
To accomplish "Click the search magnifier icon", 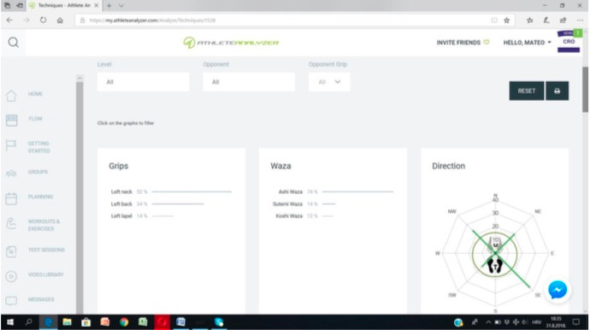I will point(13,43).
